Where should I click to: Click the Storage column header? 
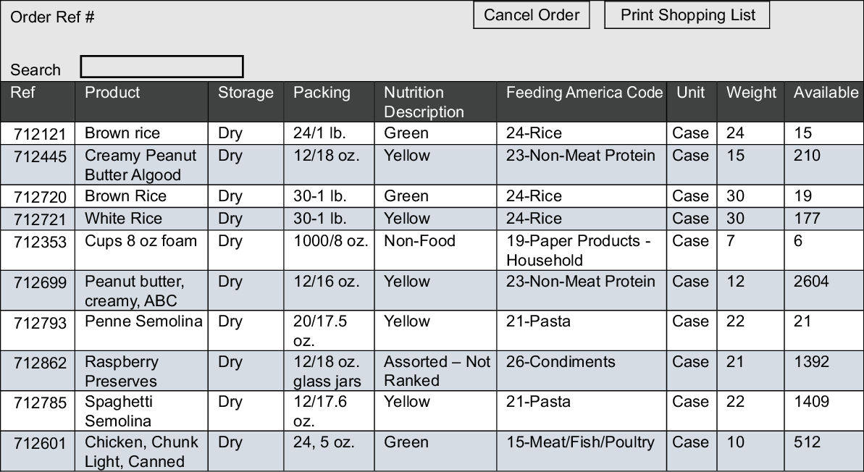246,93
